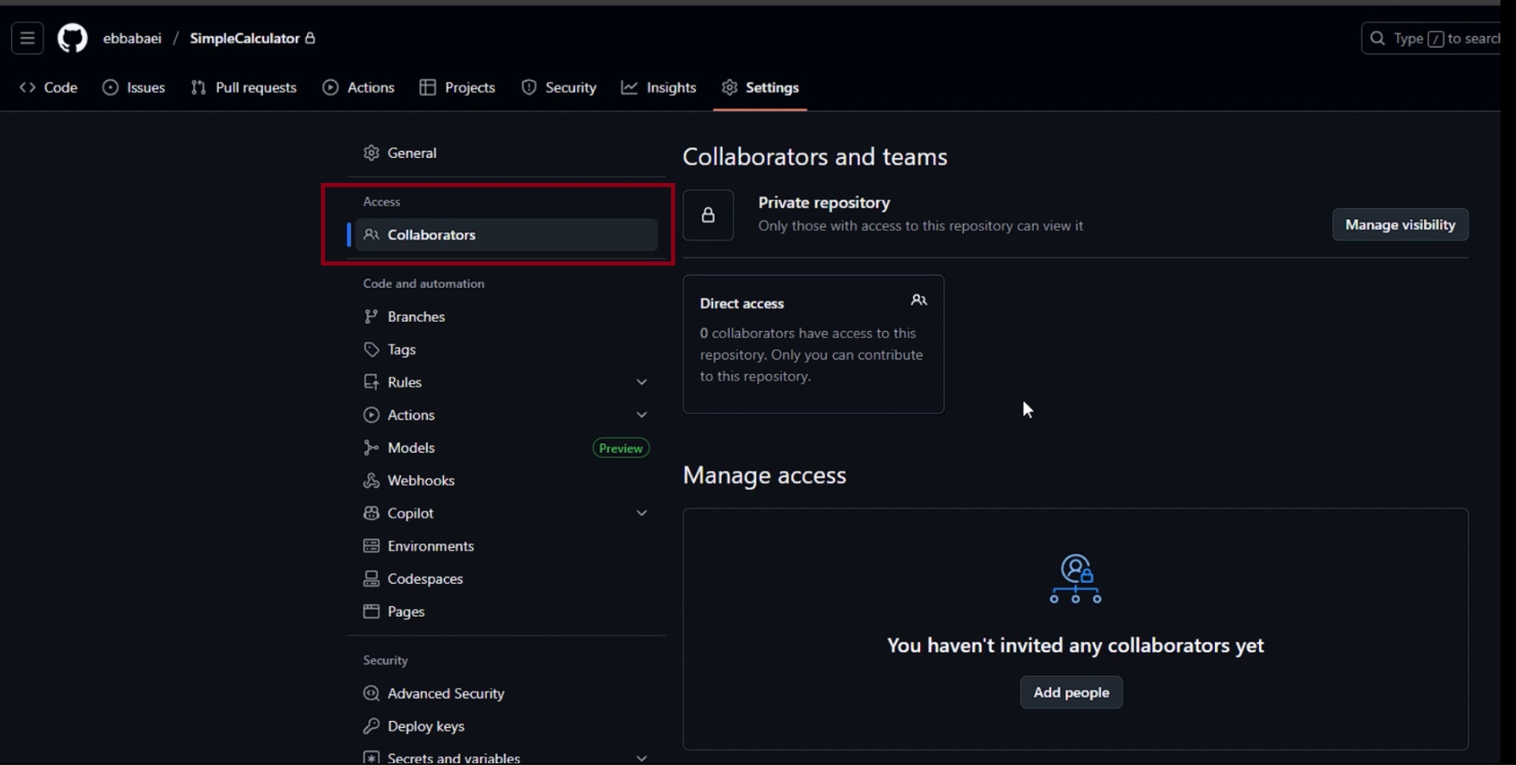
Task: Click the Webhooks icon in sidebar
Action: click(372, 480)
